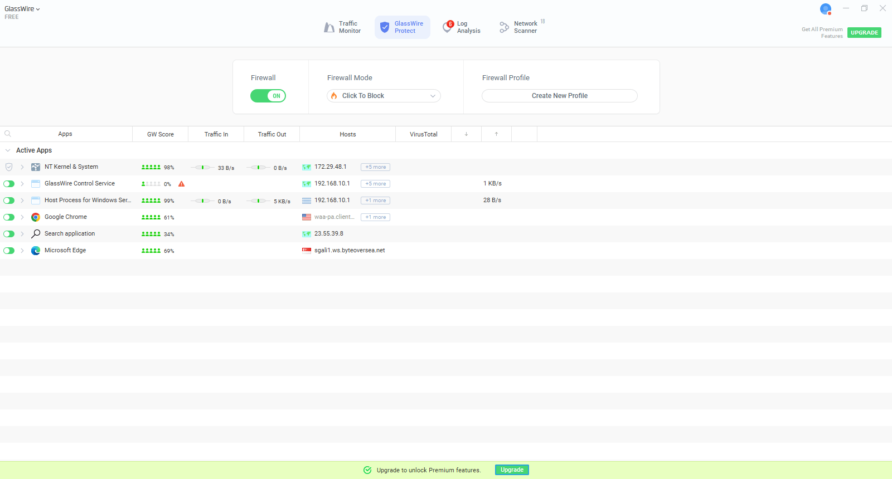Click the Get All Premium Features text

[x=822, y=33]
